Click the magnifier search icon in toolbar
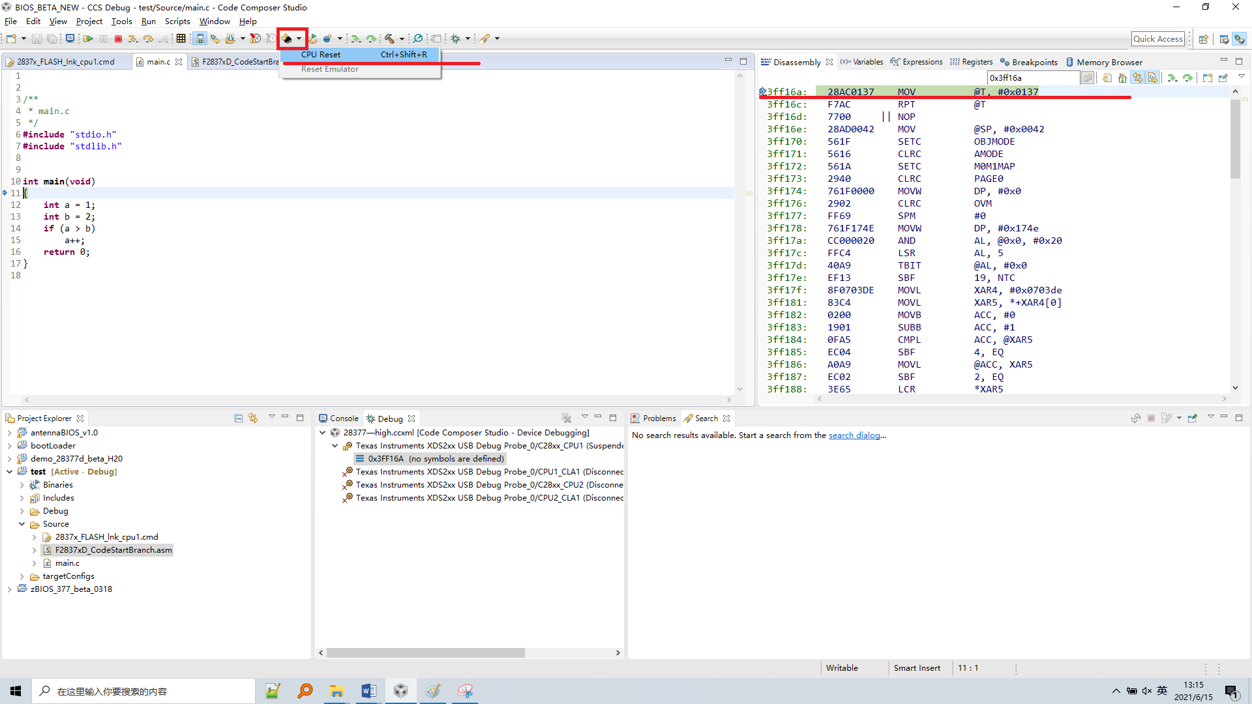Viewport: 1252px width, 704px height. point(418,39)
